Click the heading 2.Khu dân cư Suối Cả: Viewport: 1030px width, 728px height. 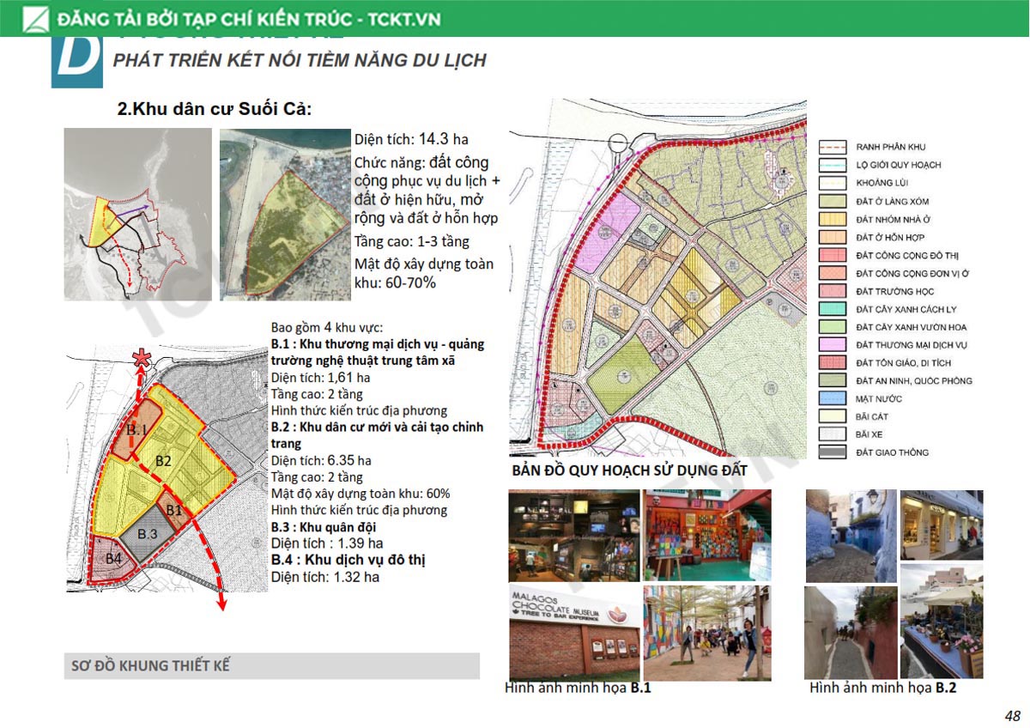tap(214, 110)
